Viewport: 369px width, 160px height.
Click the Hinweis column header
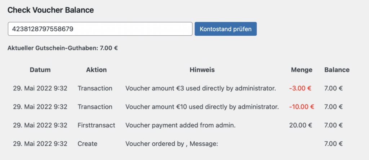coord(202,70)
